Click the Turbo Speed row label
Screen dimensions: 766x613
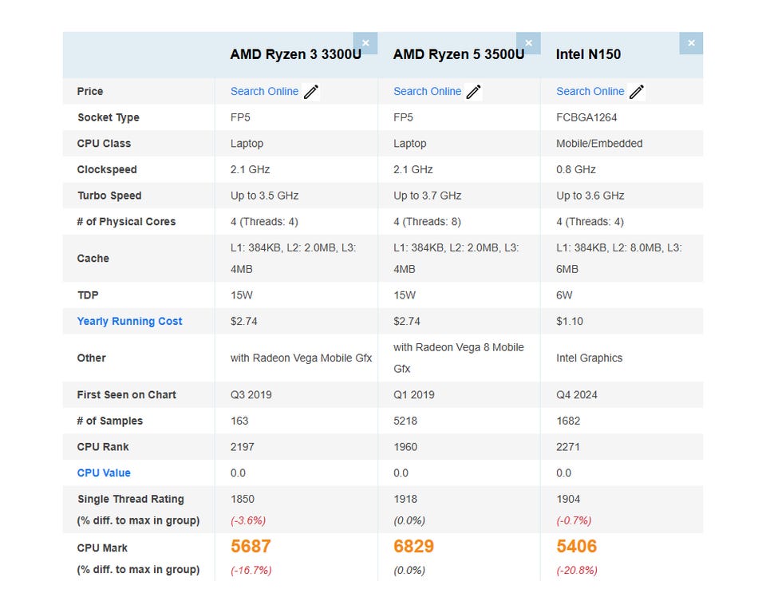click(x=109, y=196)
